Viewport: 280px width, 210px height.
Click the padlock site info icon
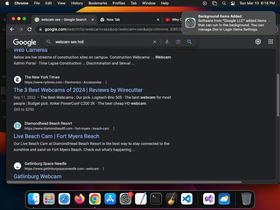pos(40,29)
